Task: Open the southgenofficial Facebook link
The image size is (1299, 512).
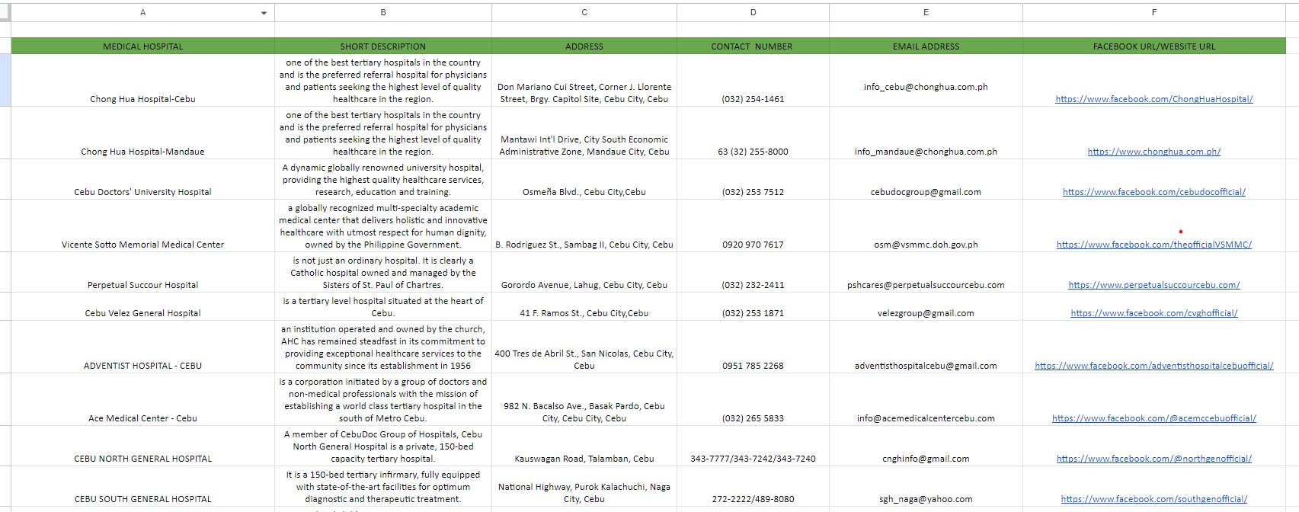Action: click(x=1154, y=499)
